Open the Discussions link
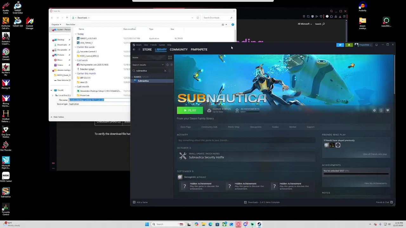 (x=256, y=127)
